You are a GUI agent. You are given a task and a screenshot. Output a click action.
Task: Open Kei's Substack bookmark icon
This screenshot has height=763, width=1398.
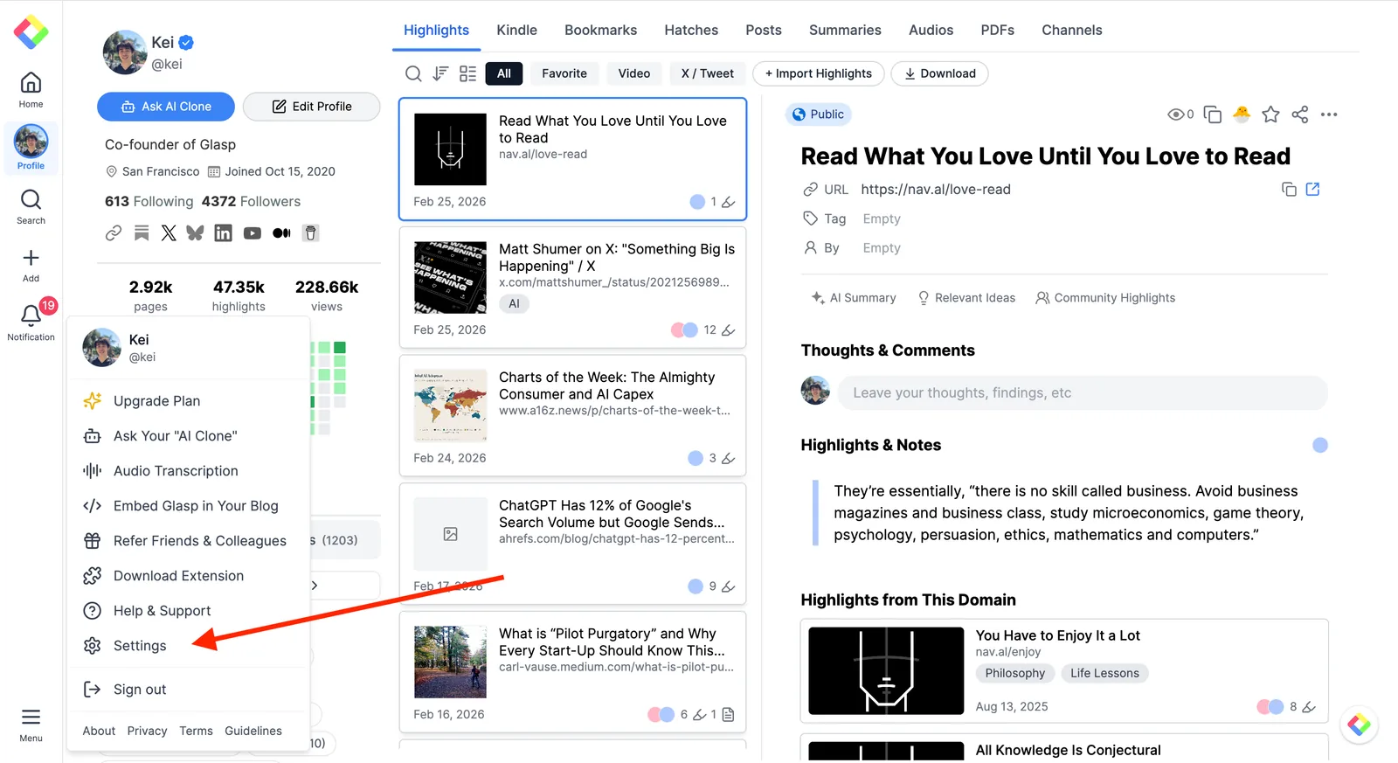click(142, 232)
